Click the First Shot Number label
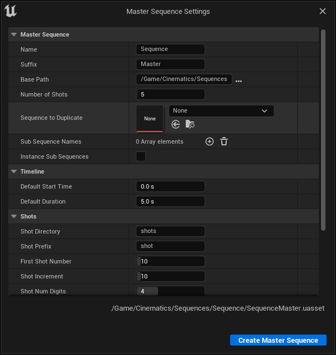The width and height of the screenshot is (336, 355). 46,261
